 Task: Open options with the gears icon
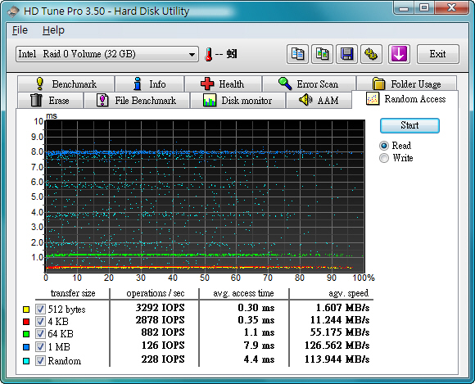click(x=371, y=54)
